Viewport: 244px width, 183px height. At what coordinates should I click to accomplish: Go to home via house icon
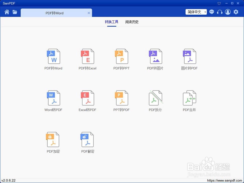point(7,12)
